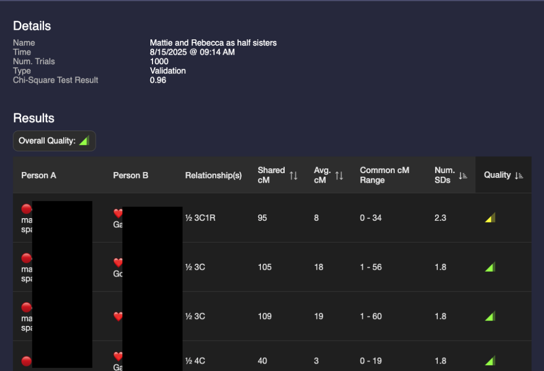This screenshot has height=371, width=544.
Task: Click green quality icon in 105 cM row
Action: pos(490,267)
